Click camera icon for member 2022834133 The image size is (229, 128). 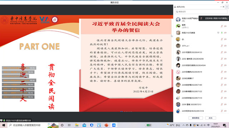(225, 52)
